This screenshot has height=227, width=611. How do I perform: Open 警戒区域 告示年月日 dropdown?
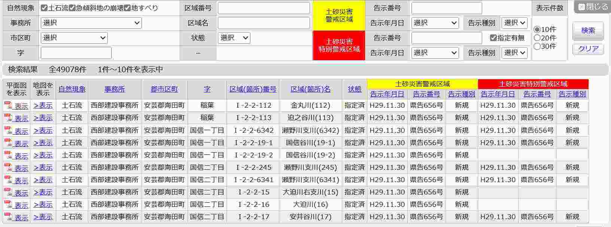(435, 23)
